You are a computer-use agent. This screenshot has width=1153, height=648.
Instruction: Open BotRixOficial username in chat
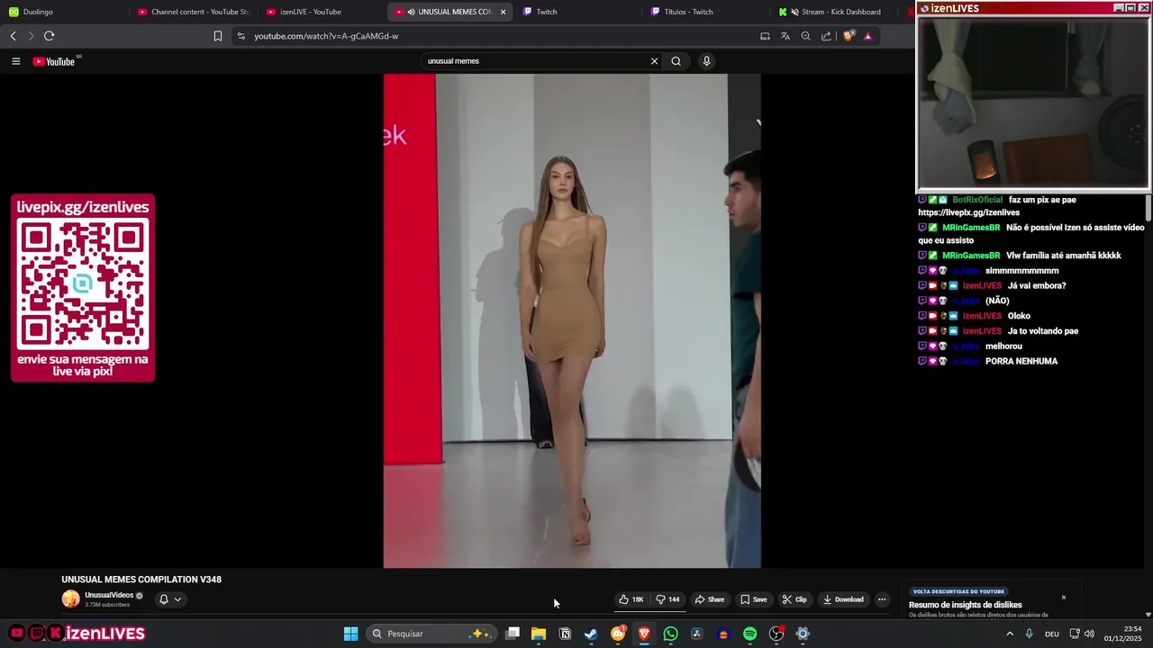tap(976, 200)
